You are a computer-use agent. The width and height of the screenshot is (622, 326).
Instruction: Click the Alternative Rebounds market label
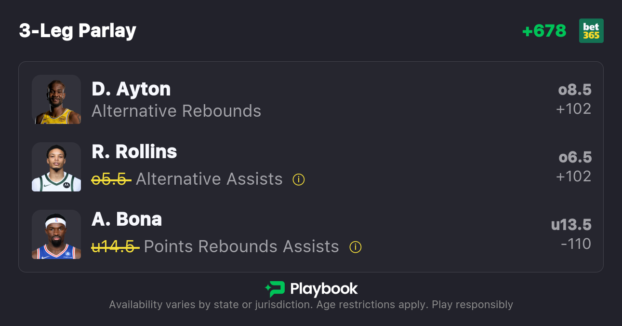coord(176,111)
